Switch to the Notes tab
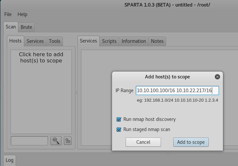This screenshot has height=166, width=238. pos(157,41)
